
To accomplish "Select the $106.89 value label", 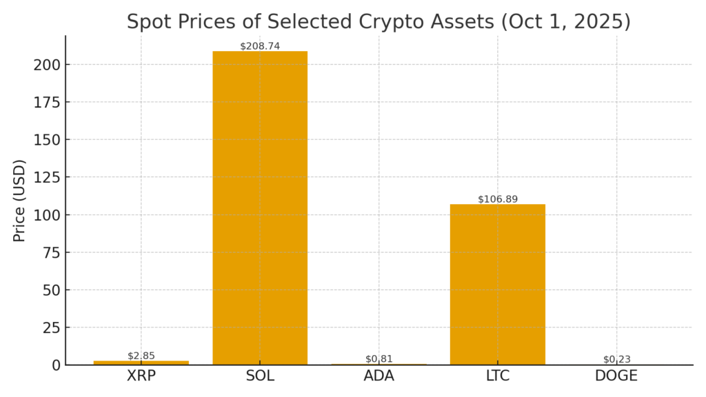I will coord(497,199).
